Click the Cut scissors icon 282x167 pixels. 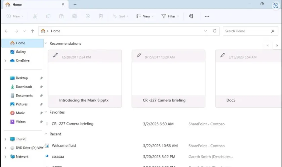pos(35,16)
